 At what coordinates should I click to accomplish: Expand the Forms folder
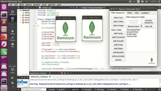(x=20, y=20)
